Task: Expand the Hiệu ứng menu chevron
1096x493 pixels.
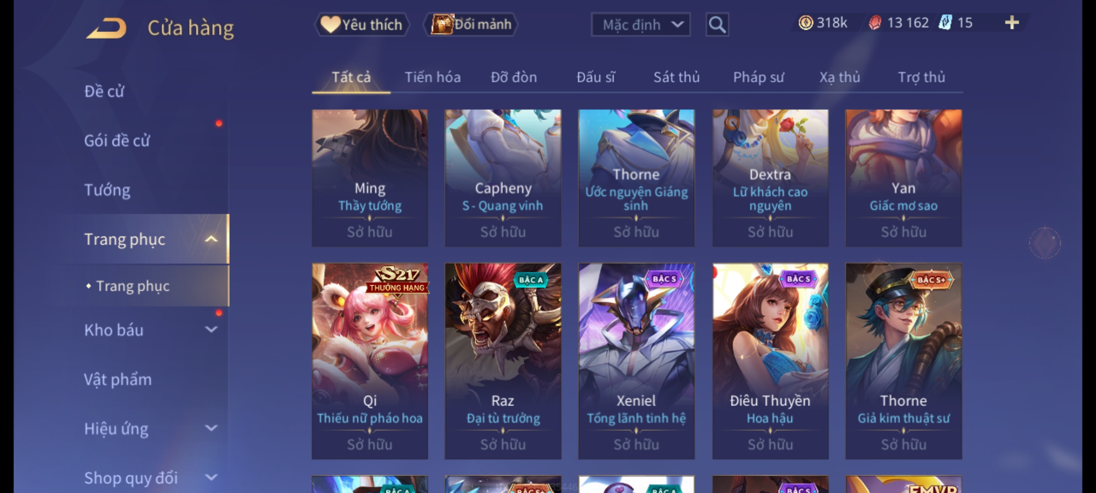Action: [211, 428]
